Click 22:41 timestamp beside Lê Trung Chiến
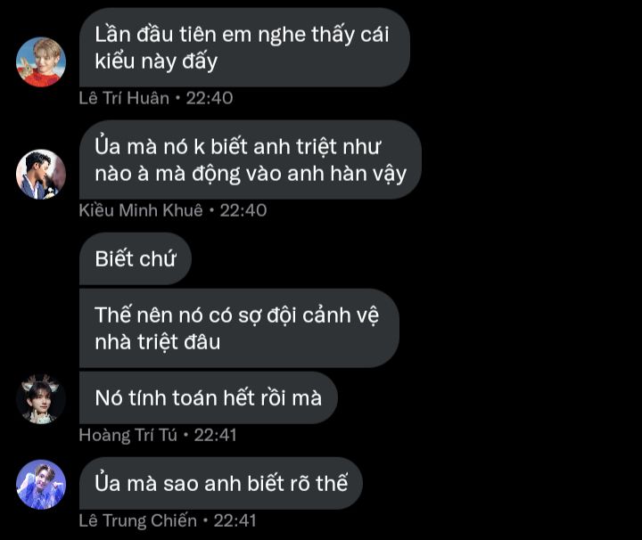The width and height of the screenshot is (642, 540). click(x=235, y=520)
